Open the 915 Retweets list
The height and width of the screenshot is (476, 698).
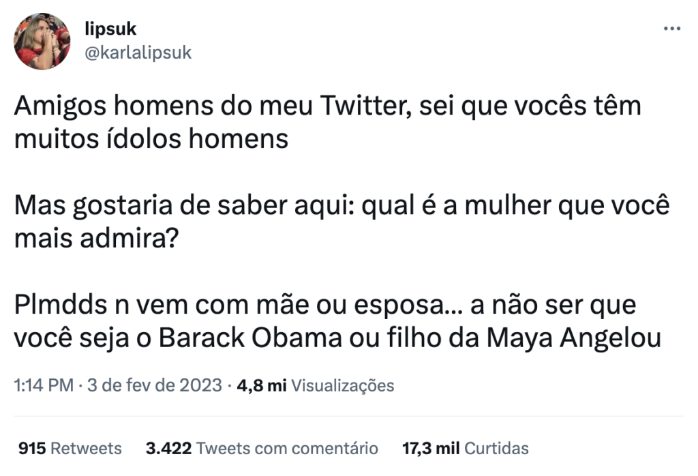[70, 449]
